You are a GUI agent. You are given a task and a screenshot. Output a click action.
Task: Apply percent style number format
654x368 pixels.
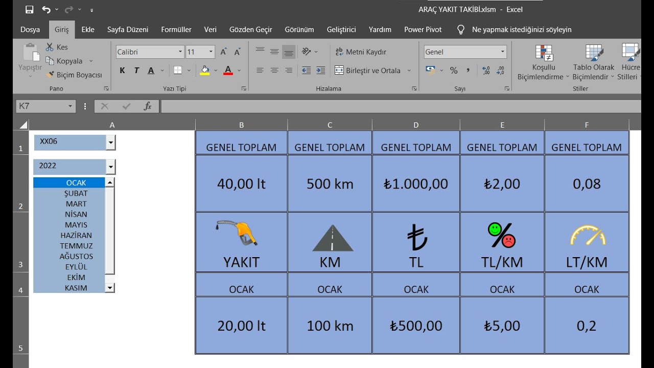pyautogui.click(x=454, y=71)
